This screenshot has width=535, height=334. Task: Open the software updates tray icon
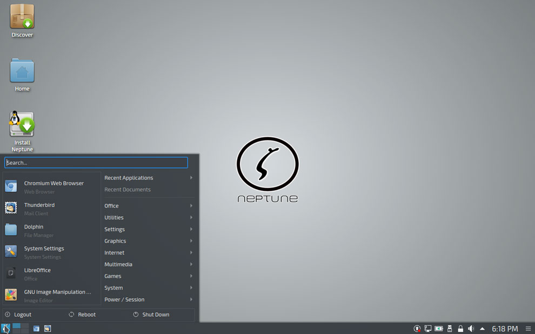click(x=417, y=329)
